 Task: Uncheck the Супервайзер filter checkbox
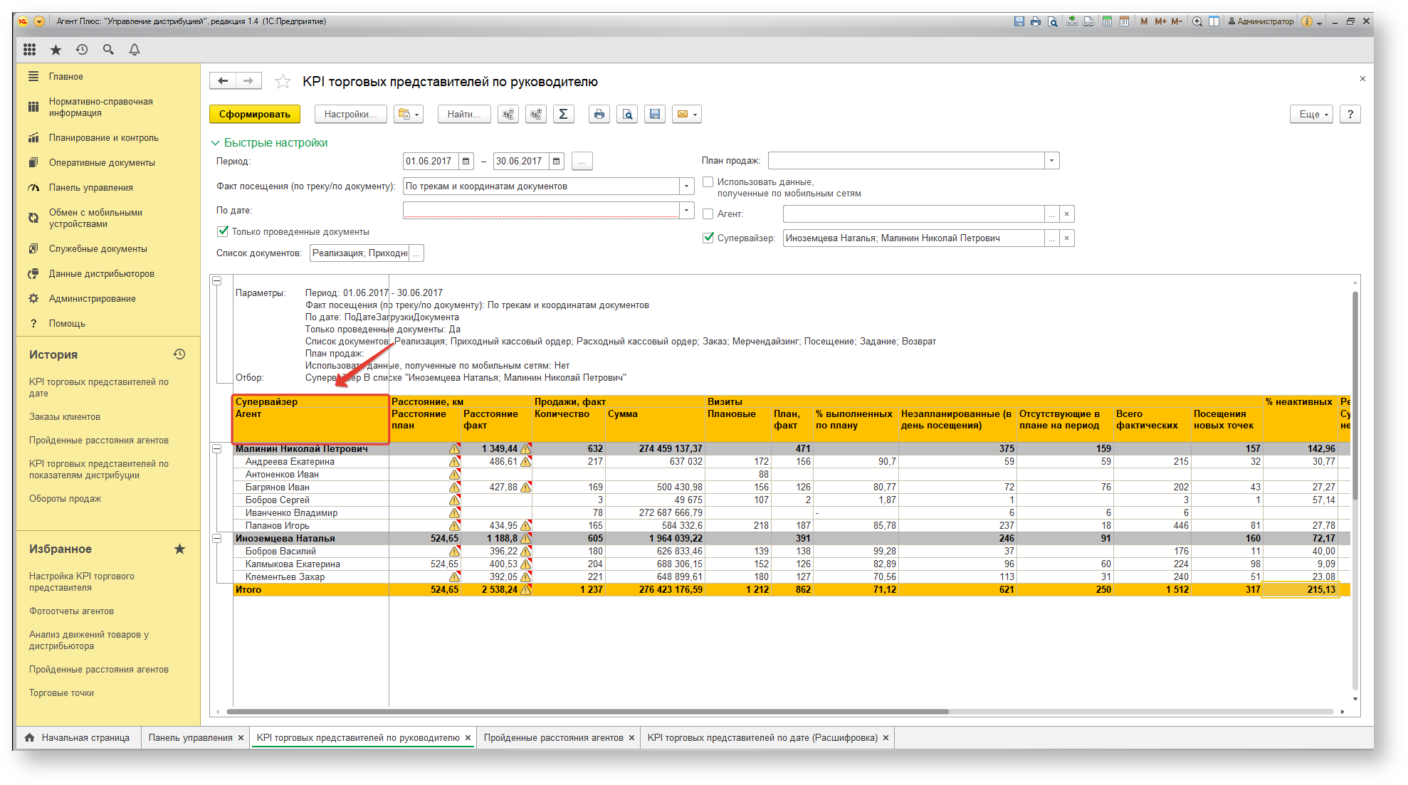[708, 238]
